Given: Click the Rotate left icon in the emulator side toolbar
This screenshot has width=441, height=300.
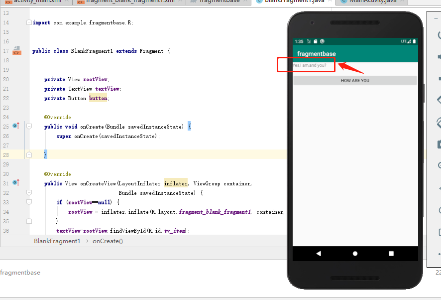Looking at the screenshot, I should [439, 100].
